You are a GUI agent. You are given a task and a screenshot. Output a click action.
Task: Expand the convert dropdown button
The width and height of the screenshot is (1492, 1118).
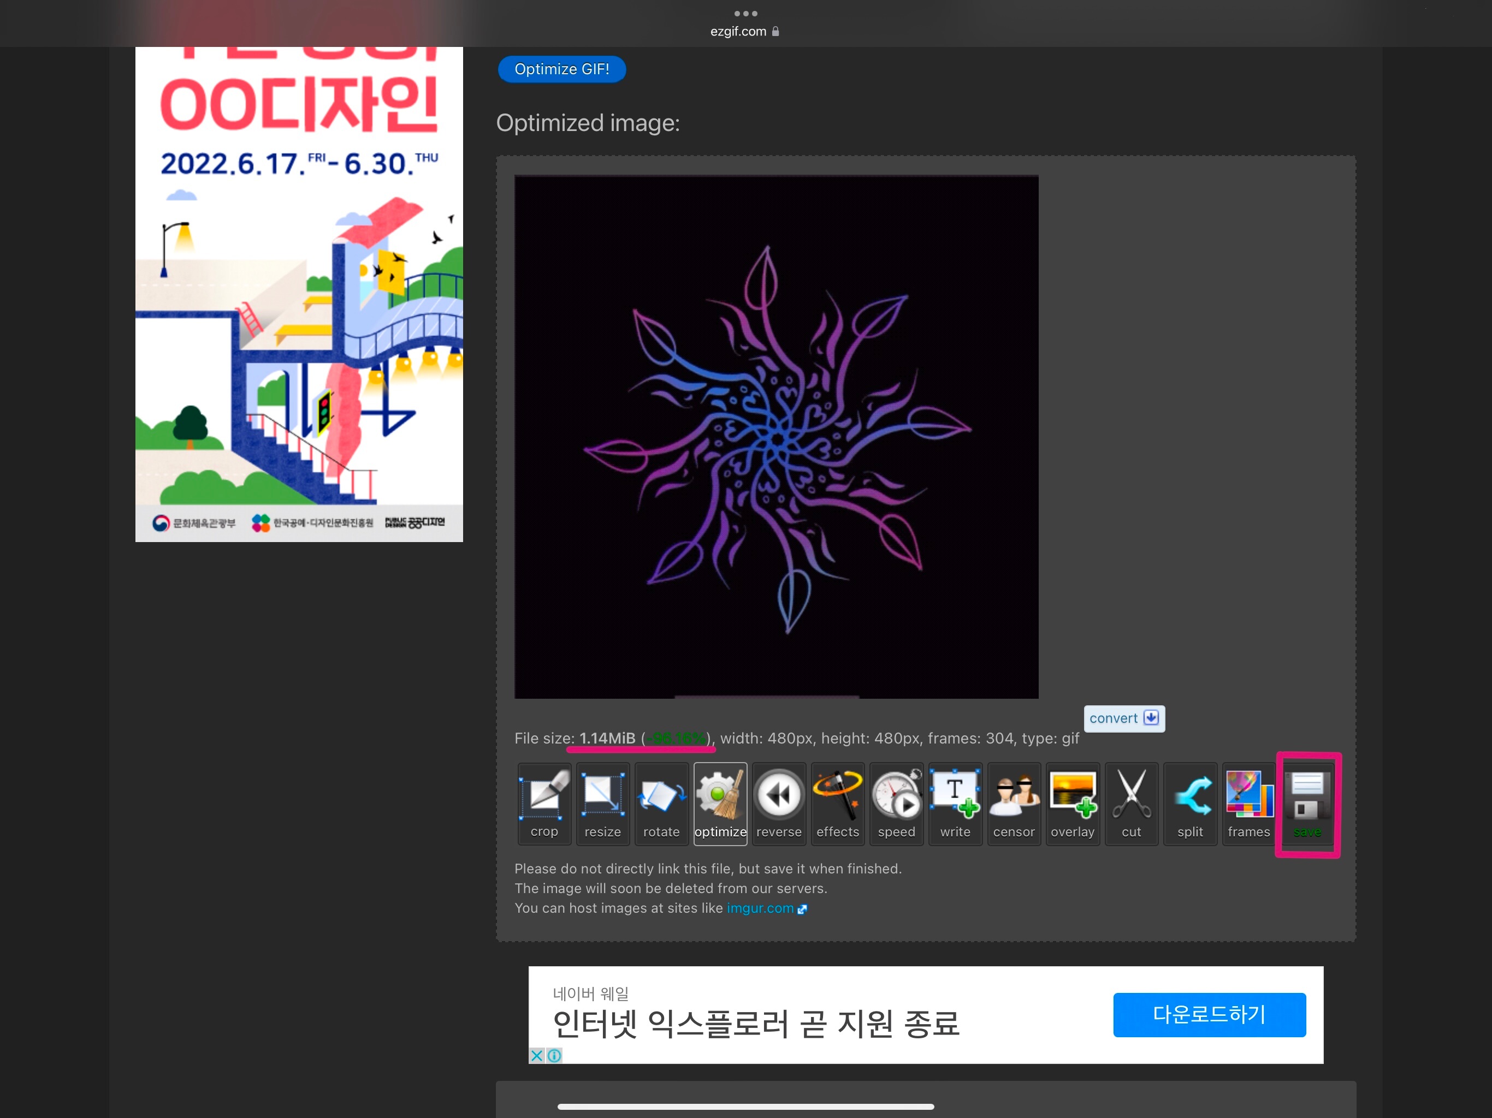pos(1124,718)
